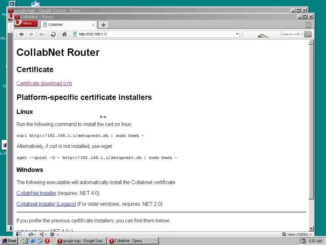Screen dimensions: 326x245
Task: Click the Show Desktop quick launch icon
Action: (25, 241)
